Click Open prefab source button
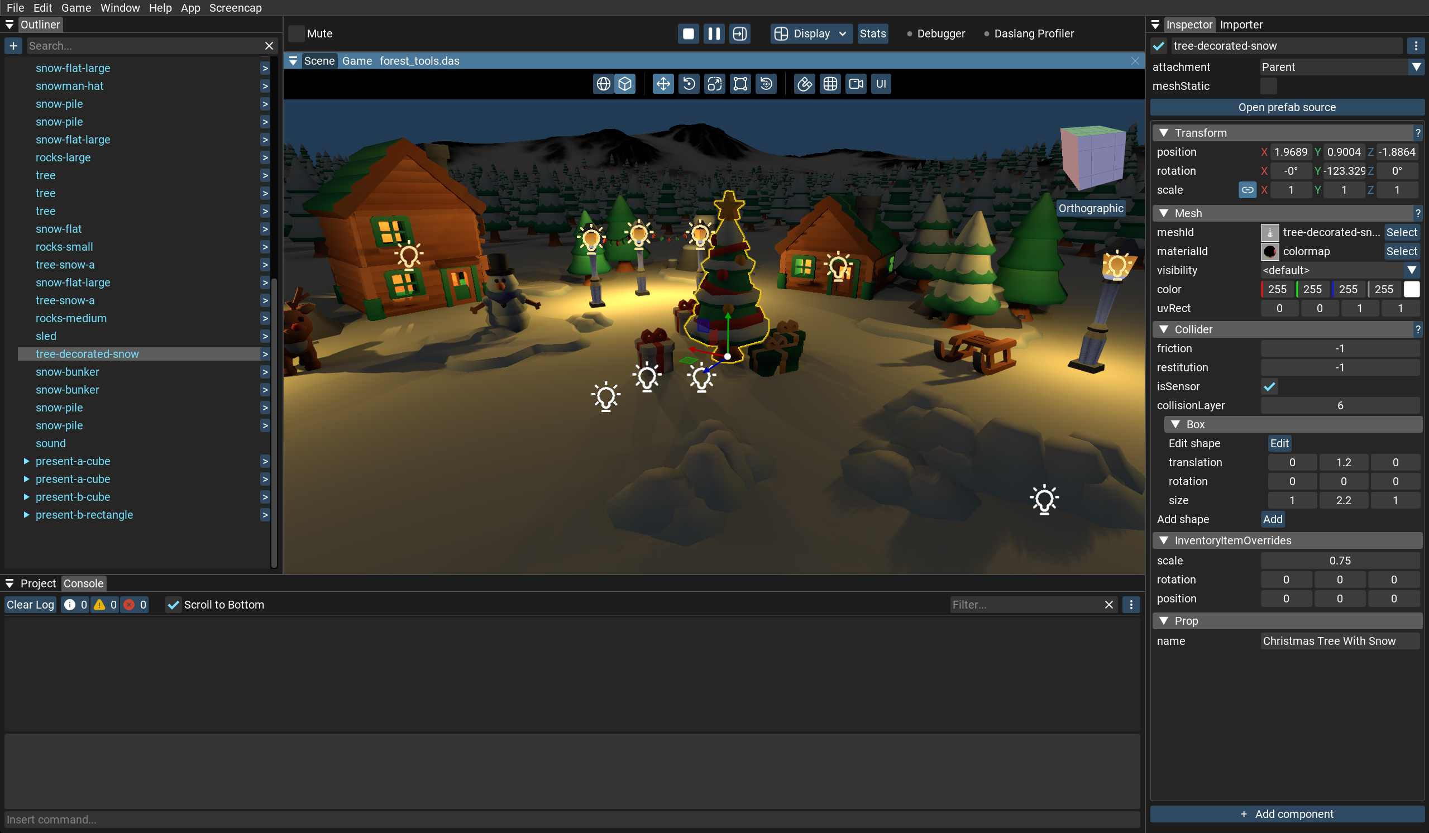Viewport: 1429px width, 833px height. pyautogui.click(x=1287, y=107)
